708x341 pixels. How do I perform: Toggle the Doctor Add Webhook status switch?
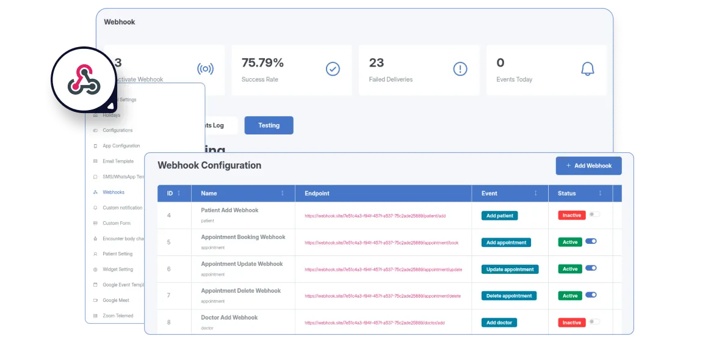(594, 322)
